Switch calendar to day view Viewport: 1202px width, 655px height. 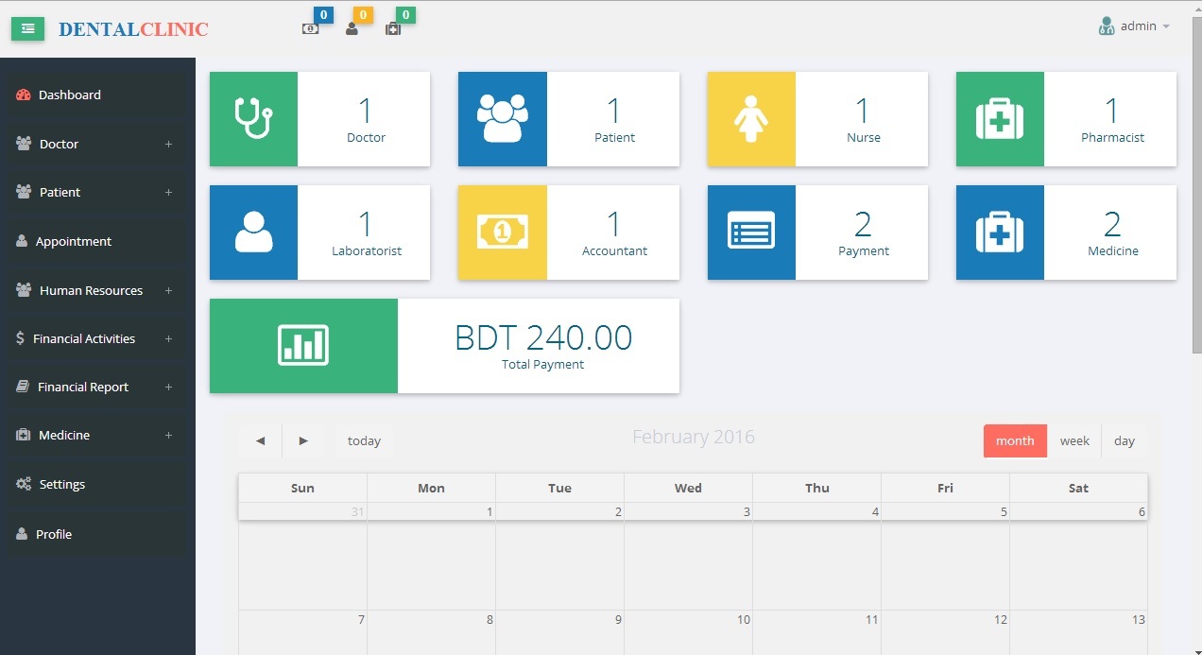pyautogui.click(x=1124, y=441)
